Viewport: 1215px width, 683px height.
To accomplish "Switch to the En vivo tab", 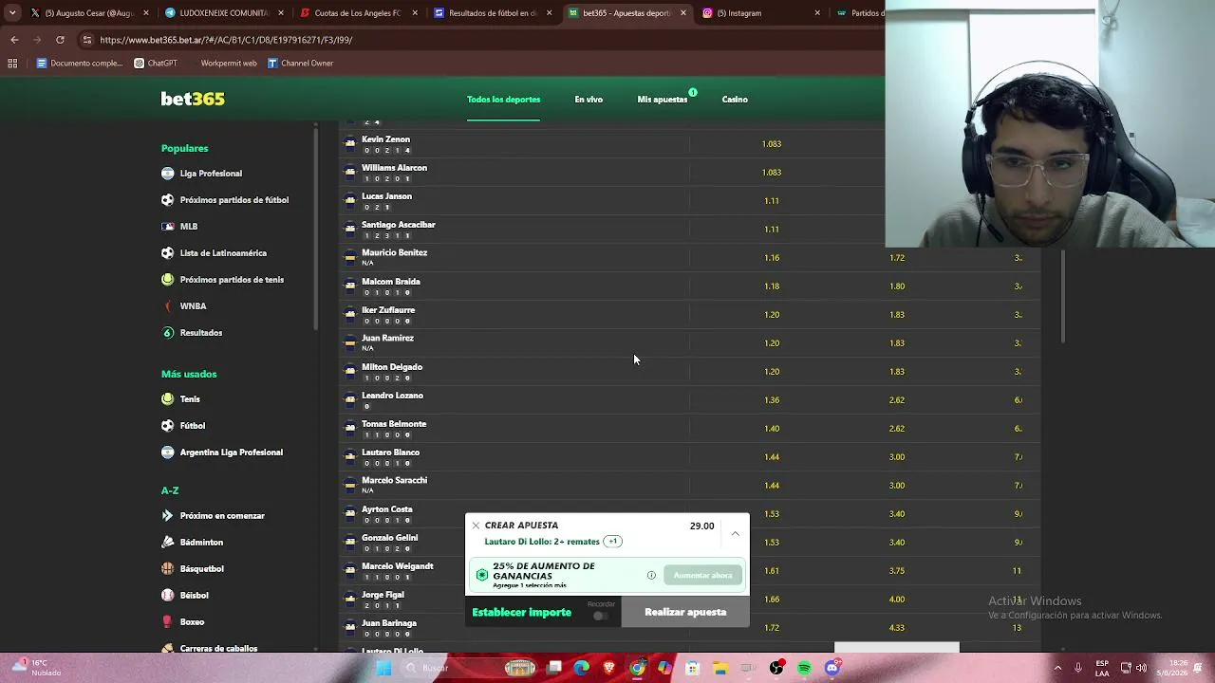I will tap(589, 100).
